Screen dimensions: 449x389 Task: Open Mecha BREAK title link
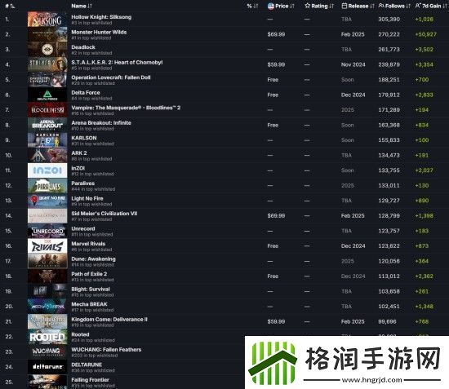89,304
